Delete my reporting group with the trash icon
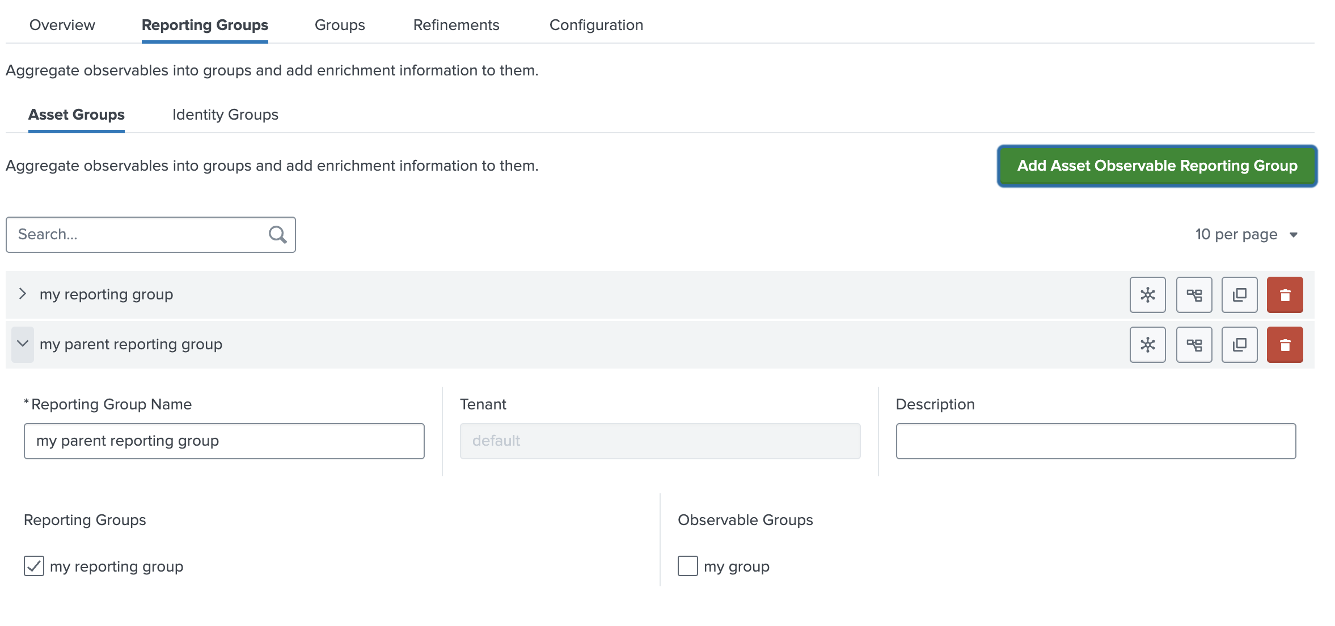Image resolution: width=1335 pixels, height=626 pixels. click(1285, 294)
